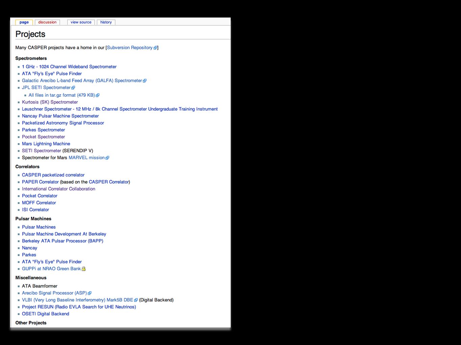
Task: Open the history tab
Action: (x=106, y=22)
